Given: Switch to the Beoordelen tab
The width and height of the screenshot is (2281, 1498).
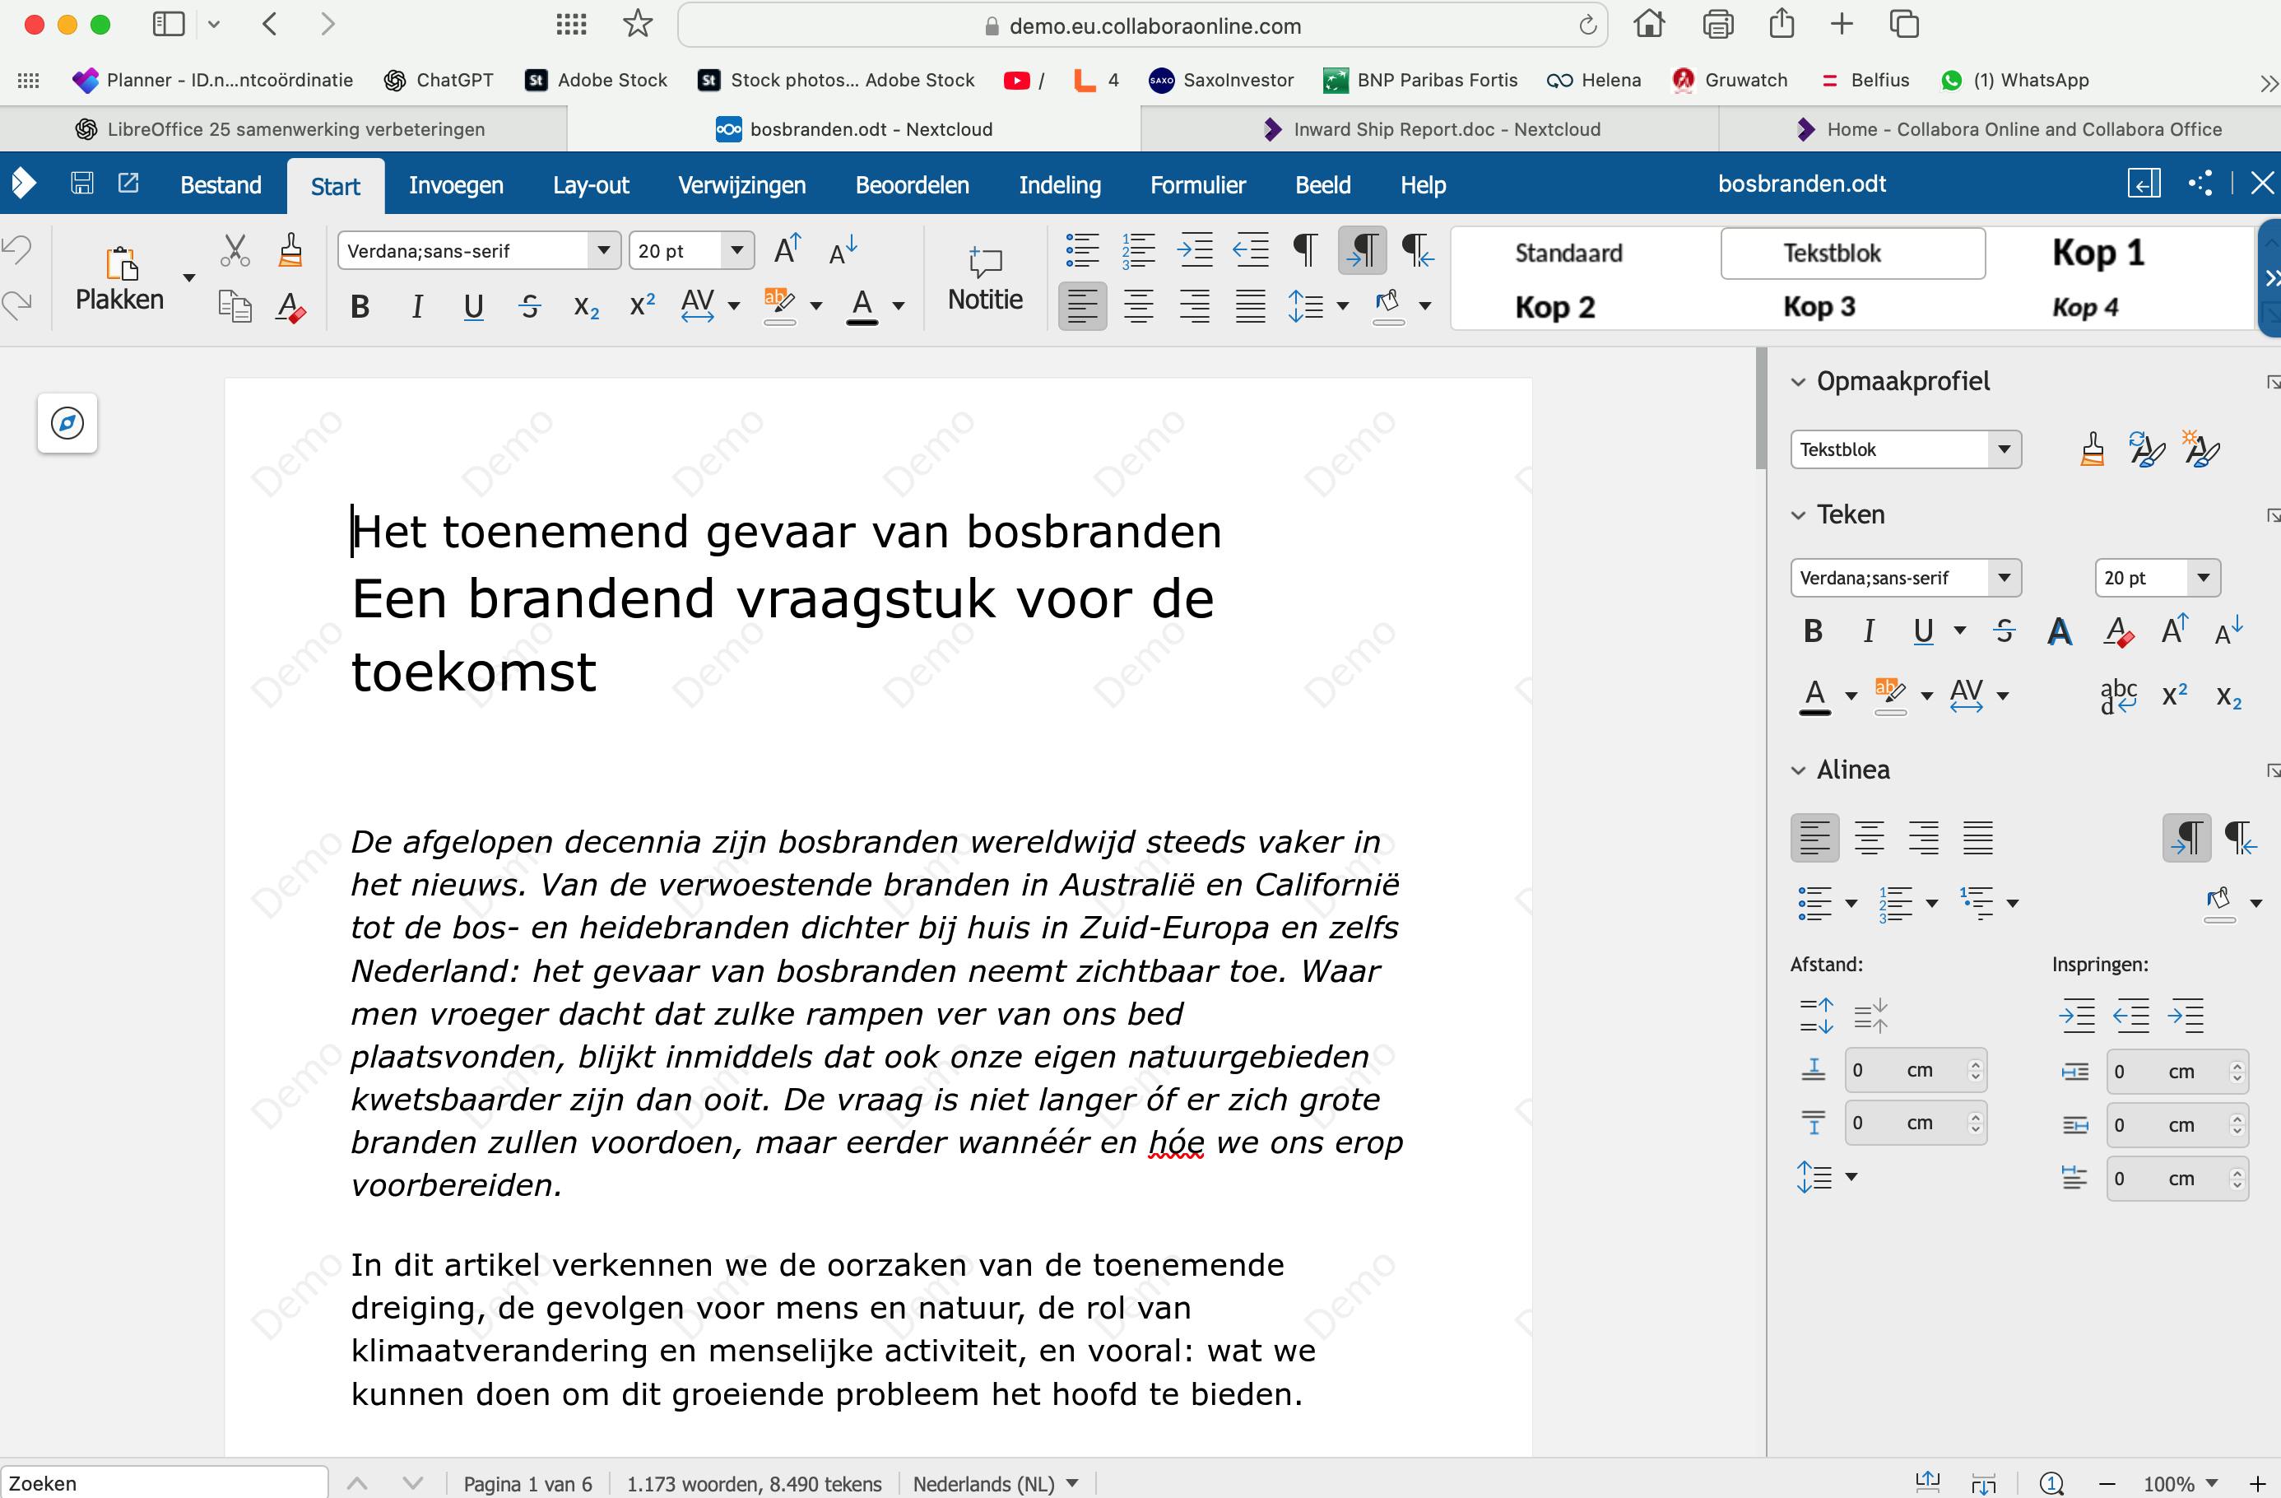Looking at the screenshot, I should (x=912, y=185).
